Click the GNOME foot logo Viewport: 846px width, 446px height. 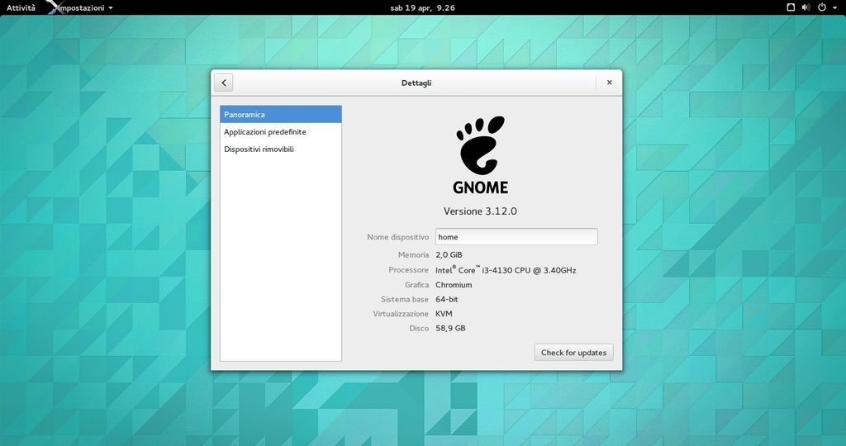480,145
